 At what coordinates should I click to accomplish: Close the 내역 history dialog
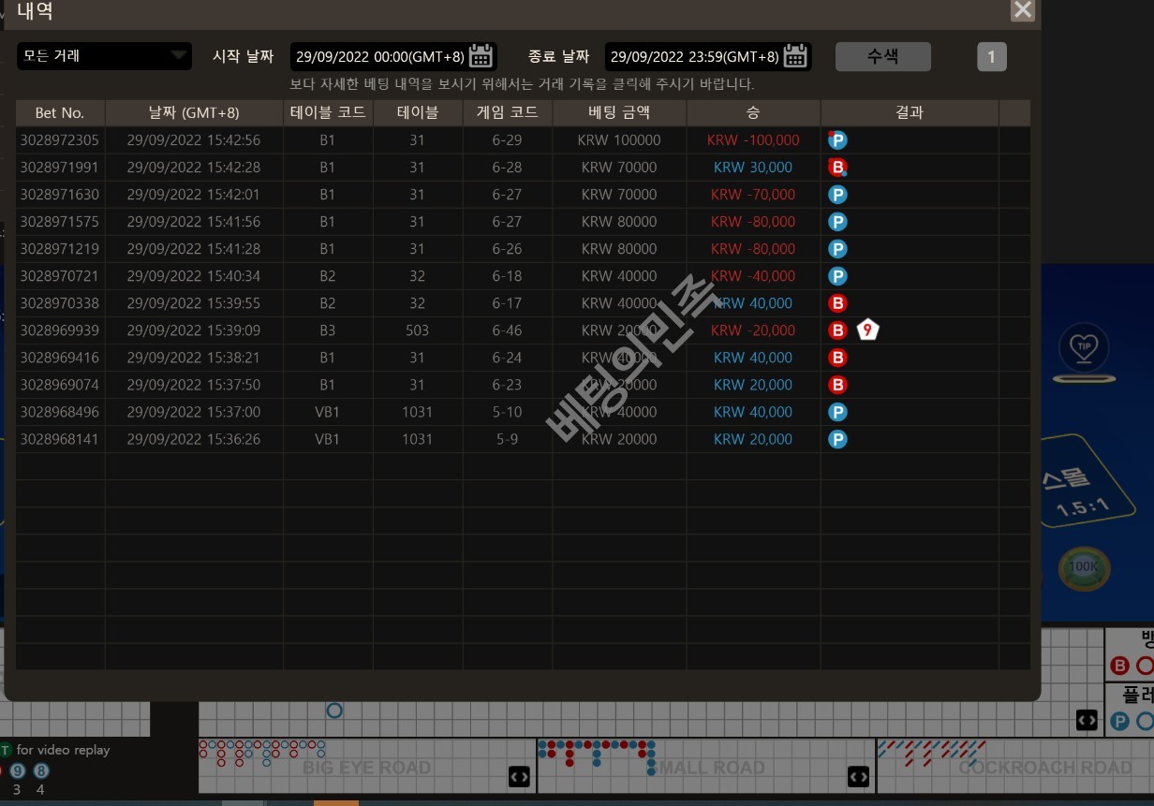[1023, 10]
